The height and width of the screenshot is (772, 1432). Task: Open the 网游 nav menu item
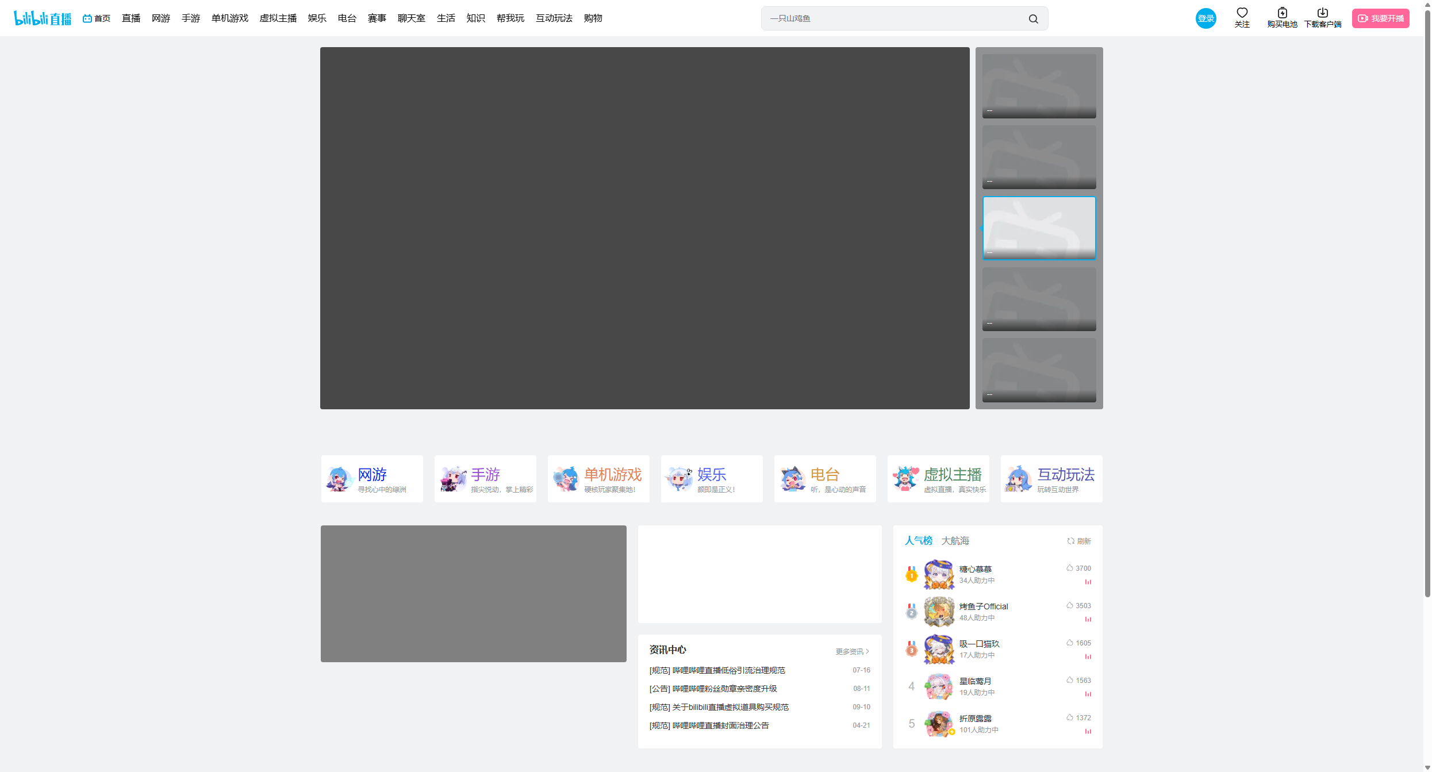161,18
